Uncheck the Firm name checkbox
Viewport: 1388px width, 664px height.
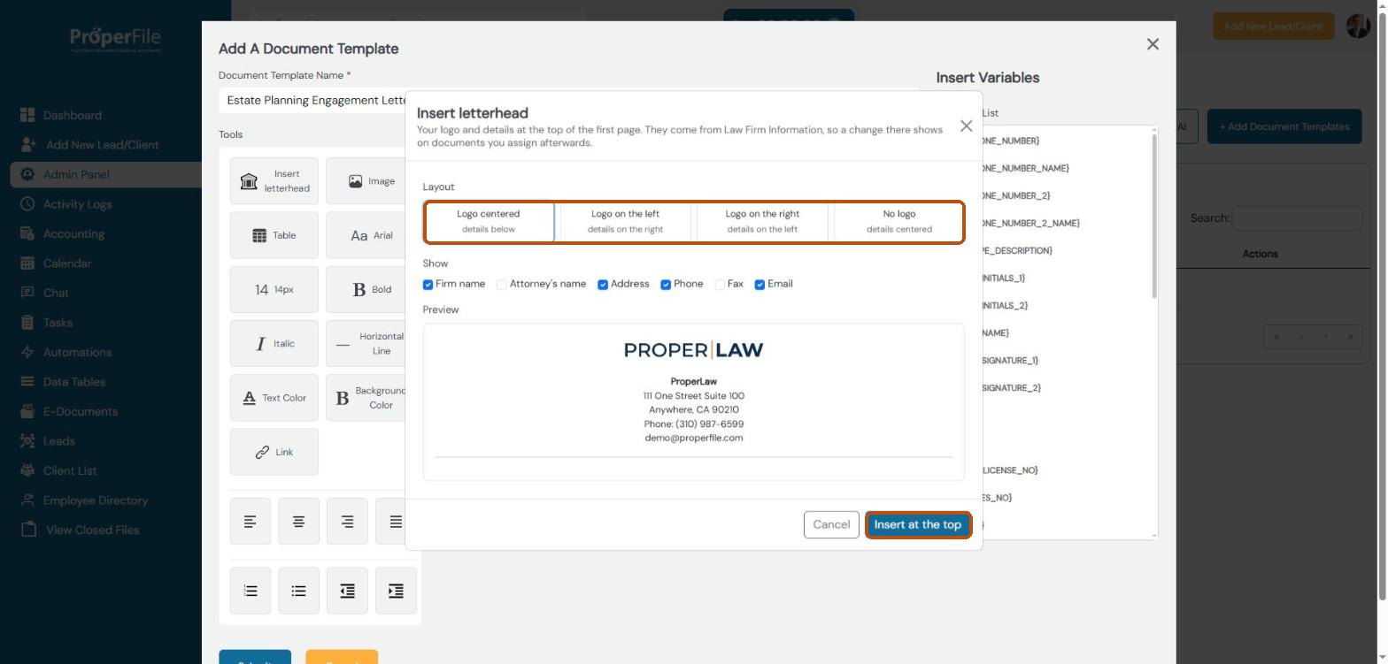point(428,285)
